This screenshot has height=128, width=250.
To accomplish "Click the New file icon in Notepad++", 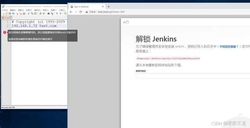I will [3, 14].
